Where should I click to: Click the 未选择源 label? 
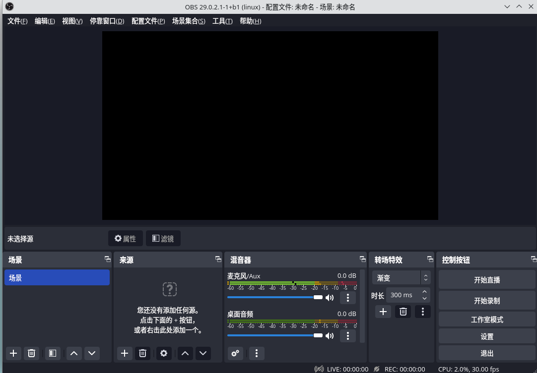point(20,239)
